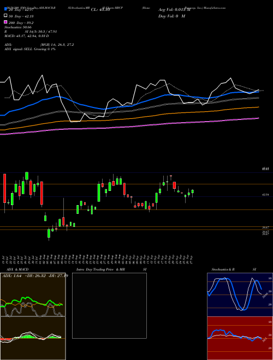Viewport: 273px width, 360px height.
Task: Click the '42.54' price level label
Action: pos(266,195)
